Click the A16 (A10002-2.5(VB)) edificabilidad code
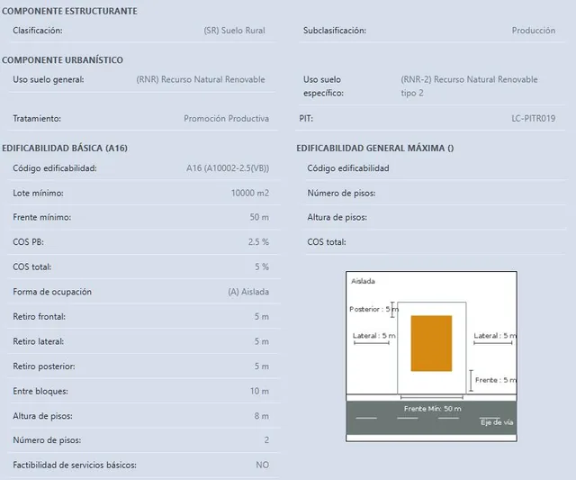576x480 pixels. click(x=228, y=168)
